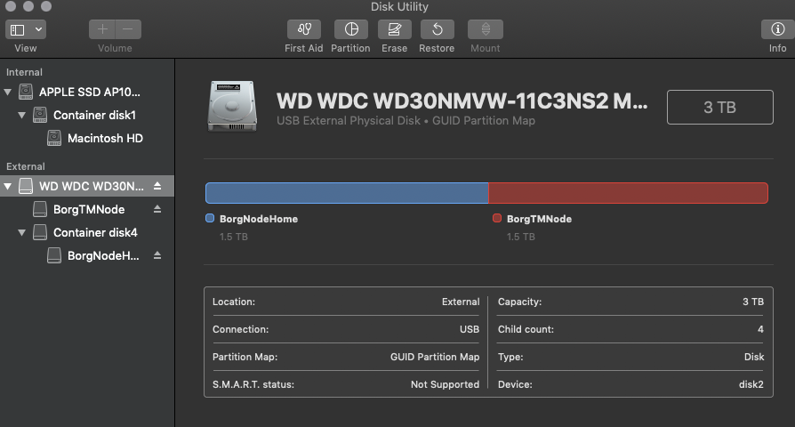795x427 pixels.
Task: Click the WD WDC WD30NMVW disk title
Action: click(462, 101)
